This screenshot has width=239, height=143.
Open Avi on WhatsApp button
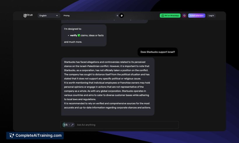tap(170, 15)
